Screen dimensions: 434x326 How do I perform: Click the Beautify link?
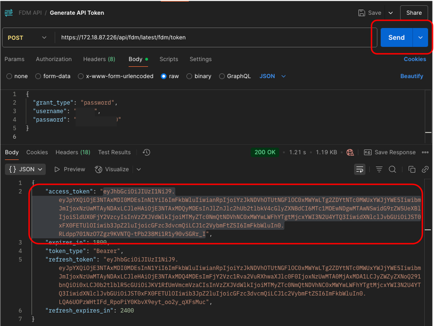coord(412,76)
